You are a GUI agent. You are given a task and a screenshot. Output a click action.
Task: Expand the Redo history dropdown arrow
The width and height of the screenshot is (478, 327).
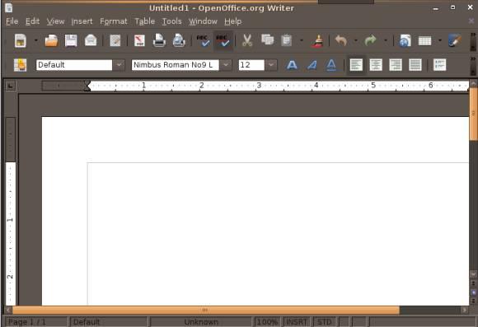pyautogui.click(x=386, y=40)
